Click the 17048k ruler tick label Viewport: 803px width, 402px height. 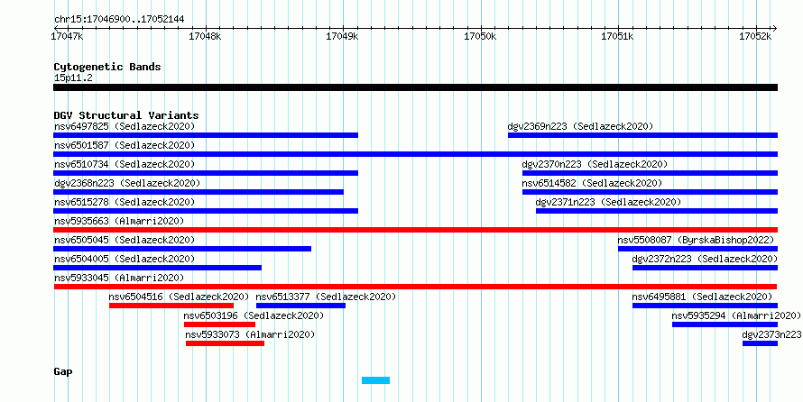205,36
